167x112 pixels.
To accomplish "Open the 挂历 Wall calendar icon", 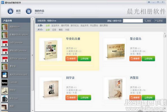I will coord(5,59).
